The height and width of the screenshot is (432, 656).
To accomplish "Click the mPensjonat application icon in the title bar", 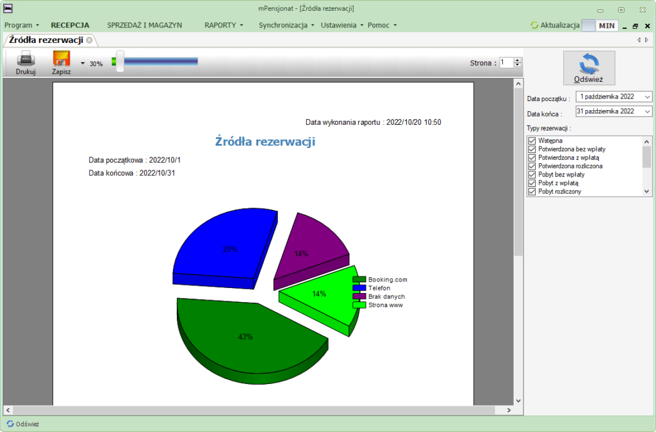I will (8, 8).
